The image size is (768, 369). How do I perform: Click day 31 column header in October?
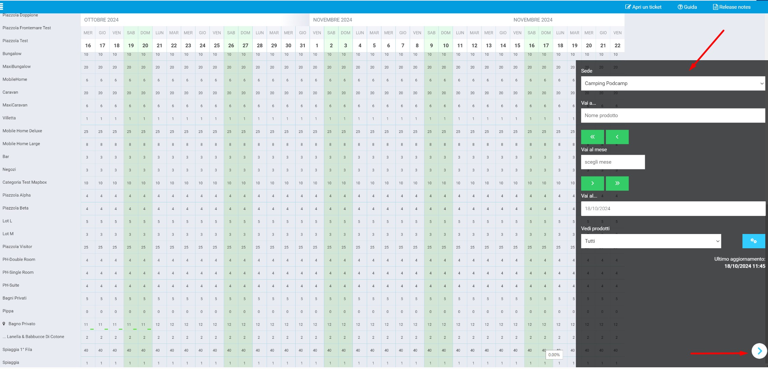pyautogui.click(x=302, y=45)
